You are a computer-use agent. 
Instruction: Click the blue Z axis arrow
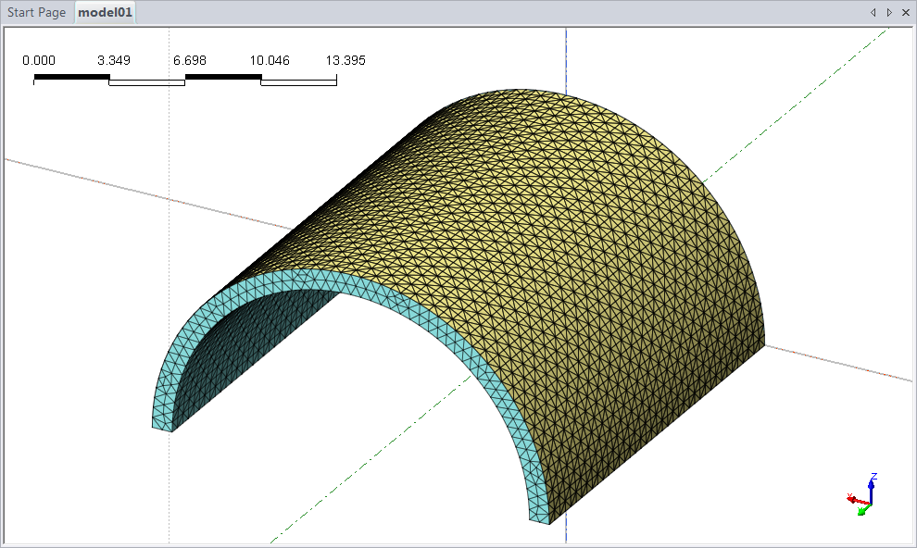(872, 485)
